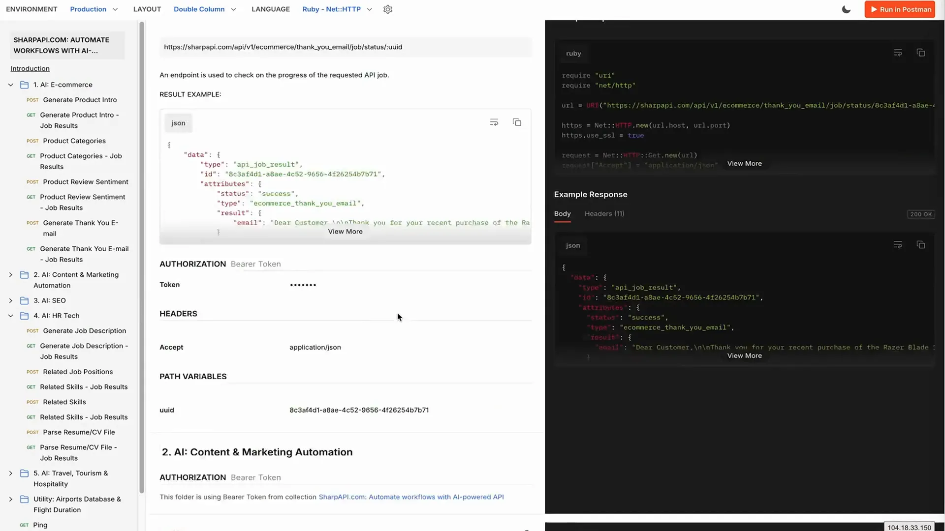This screenshot has width=945, height=531.
Task: Click View More in code snippet panel
Action: tap(745, 163)
